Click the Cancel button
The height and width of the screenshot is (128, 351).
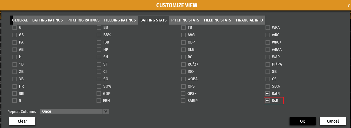point(333,121)
